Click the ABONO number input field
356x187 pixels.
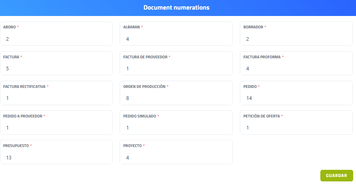coord(56,39)
